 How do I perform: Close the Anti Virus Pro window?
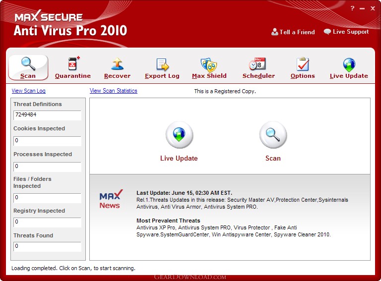click(373, 8)
